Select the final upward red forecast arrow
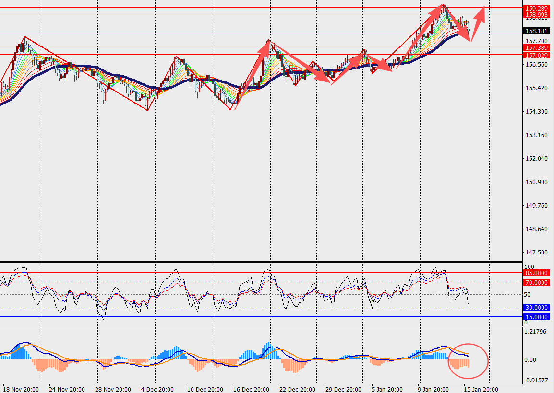Image resolution: width=554 pixels, height=393 pixels. click(478, 24)
